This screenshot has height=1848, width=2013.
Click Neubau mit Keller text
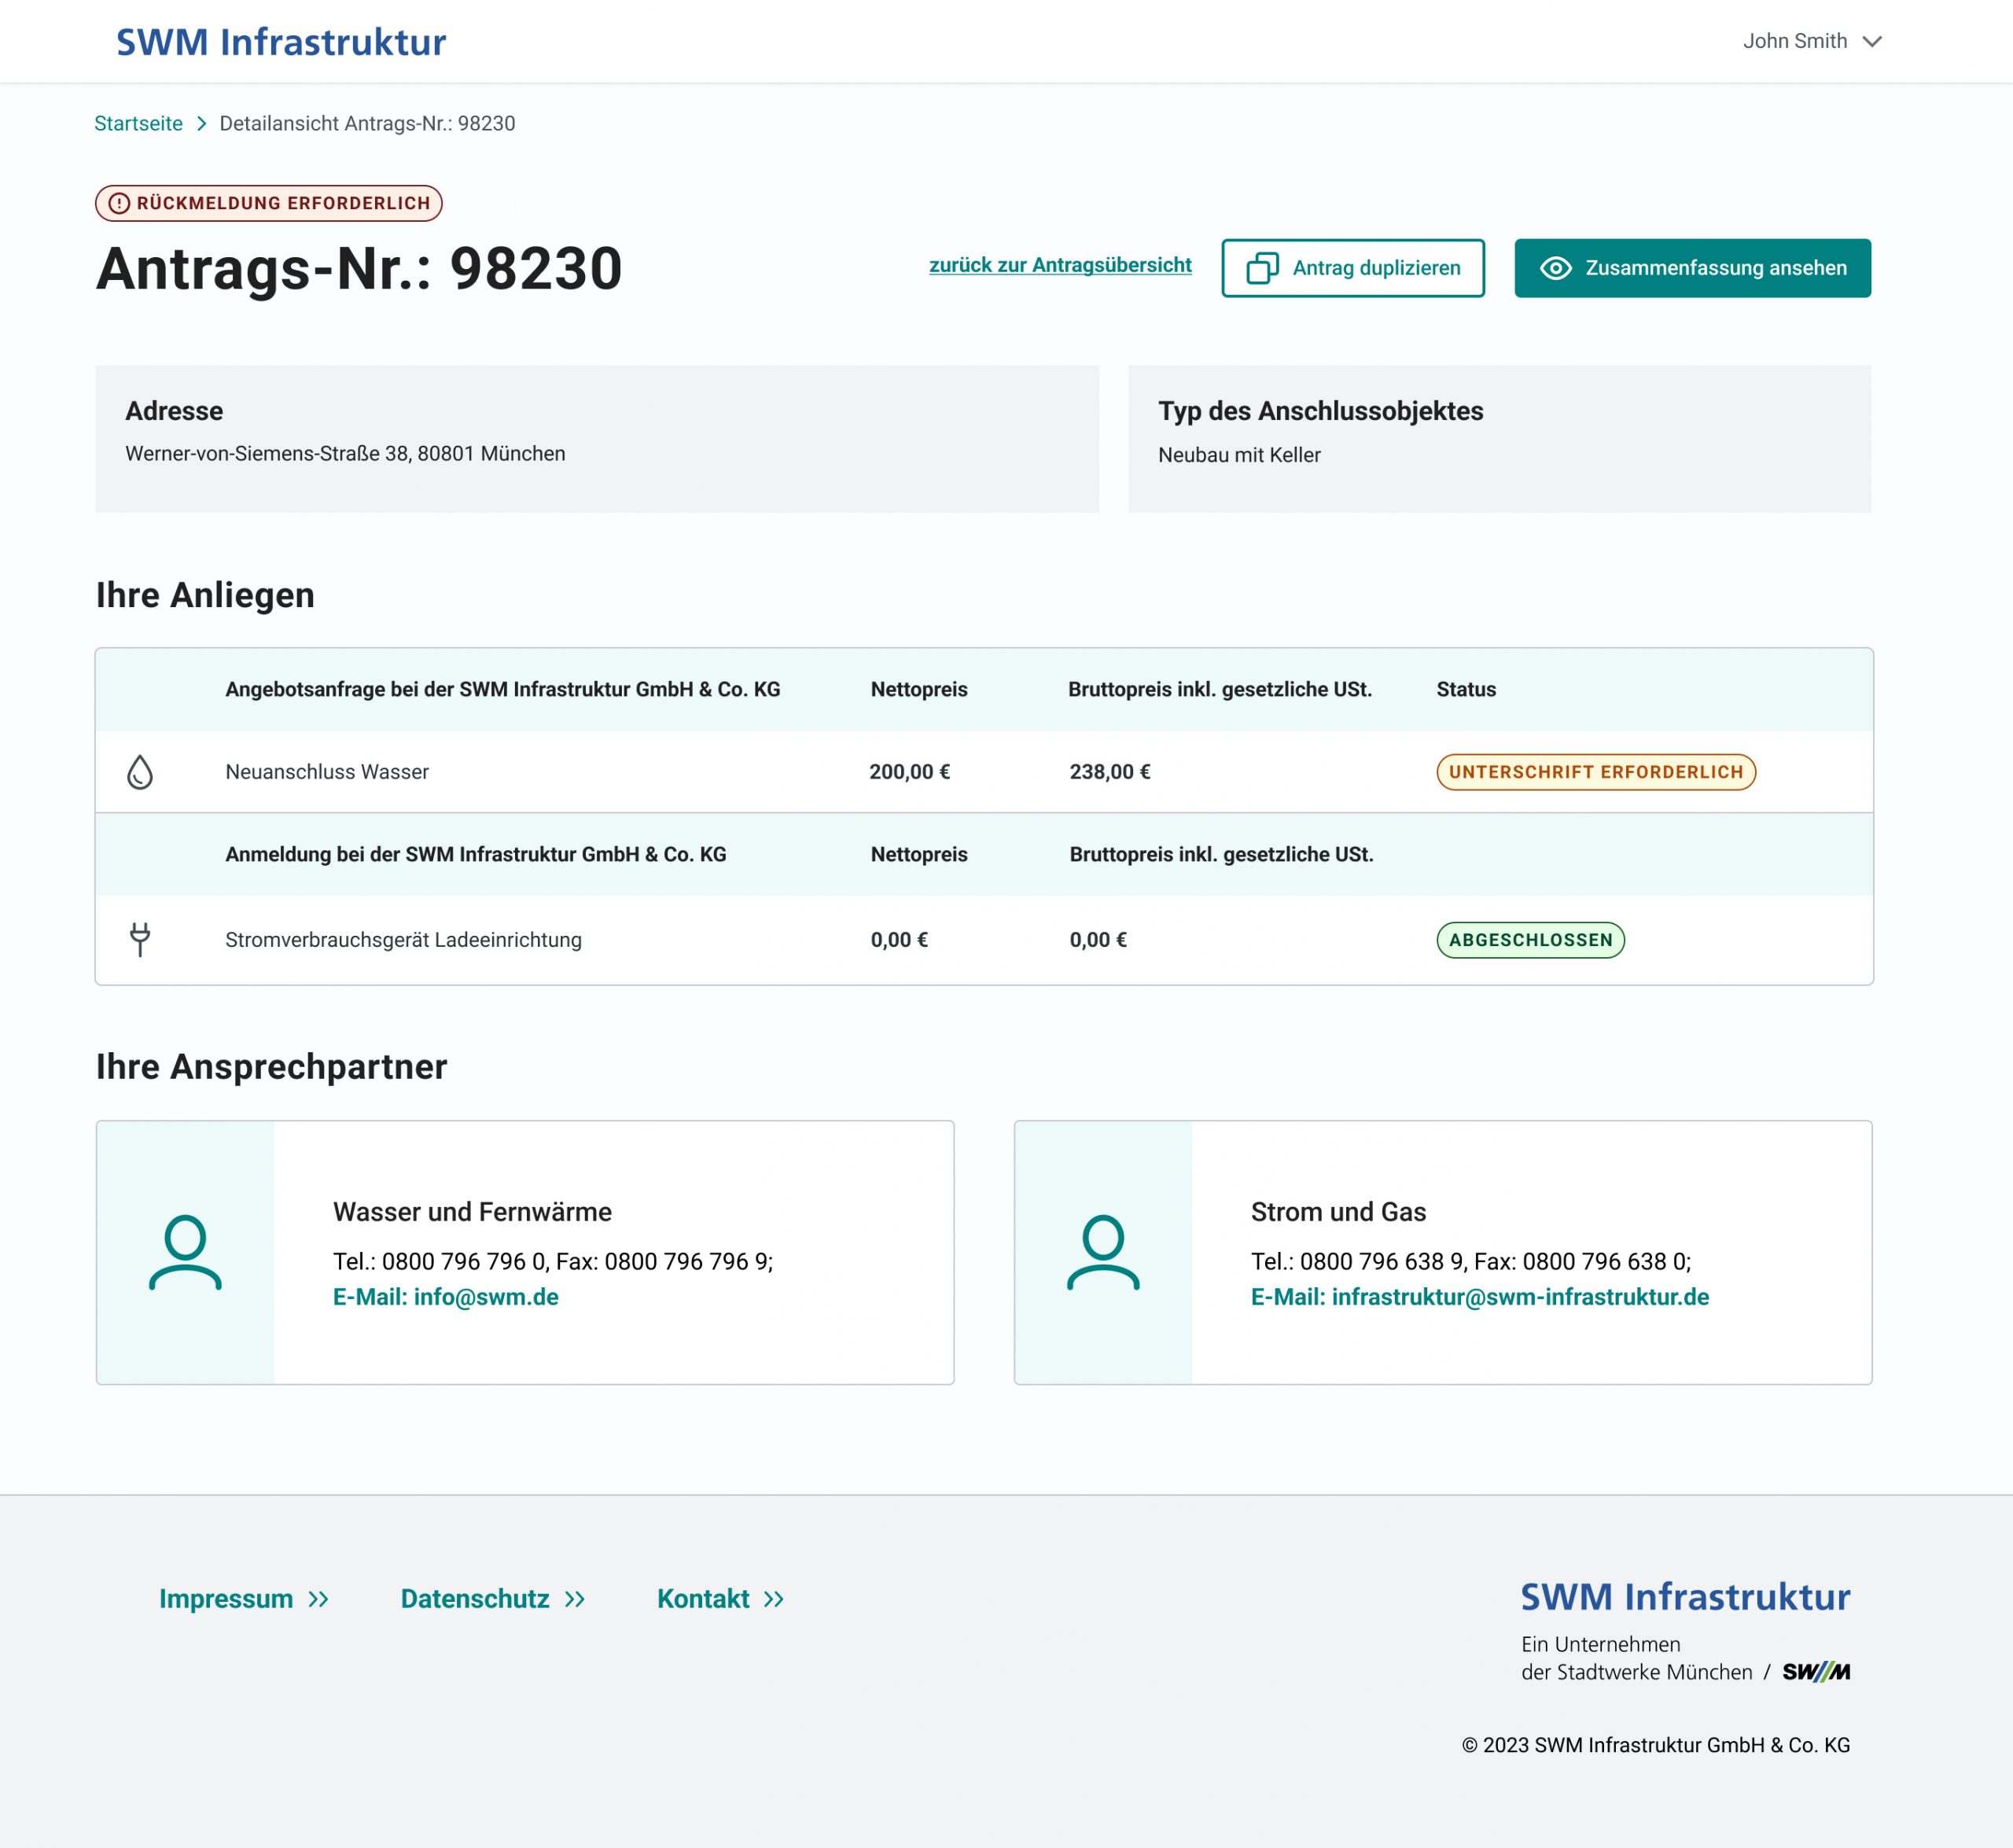tap(1239, 455)
